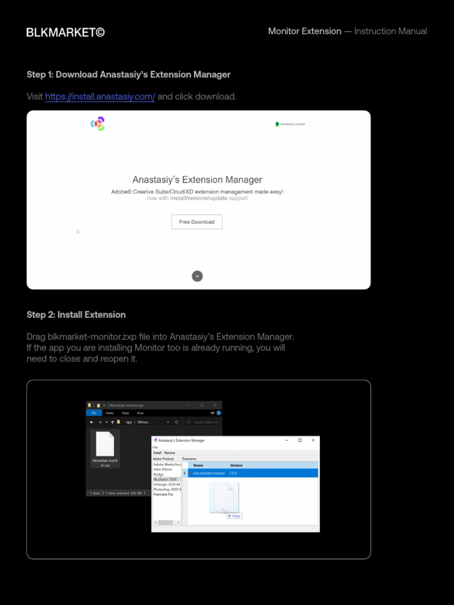Go back in the File Explorer window
Image resolution: width=454 pixels, height=605 pixels.
coord(92,422)
